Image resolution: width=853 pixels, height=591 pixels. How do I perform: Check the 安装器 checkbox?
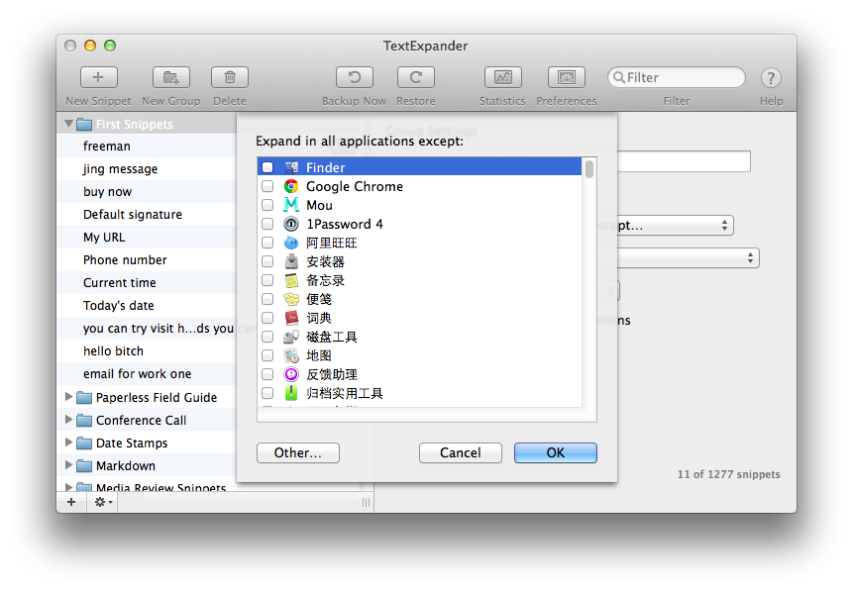[x=267, y=261]
